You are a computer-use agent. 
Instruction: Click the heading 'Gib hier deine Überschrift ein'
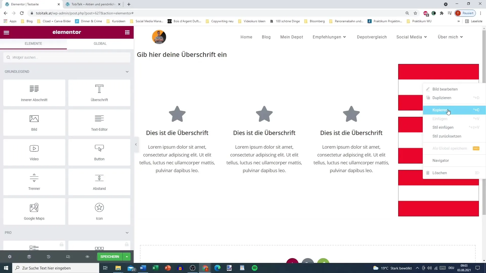(182, 55)
